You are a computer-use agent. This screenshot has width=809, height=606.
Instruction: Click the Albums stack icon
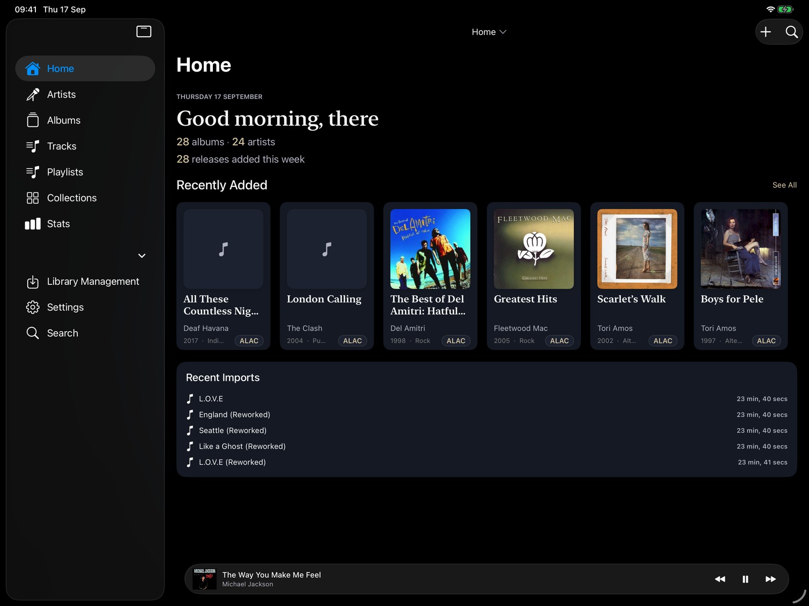coord(33,120)
